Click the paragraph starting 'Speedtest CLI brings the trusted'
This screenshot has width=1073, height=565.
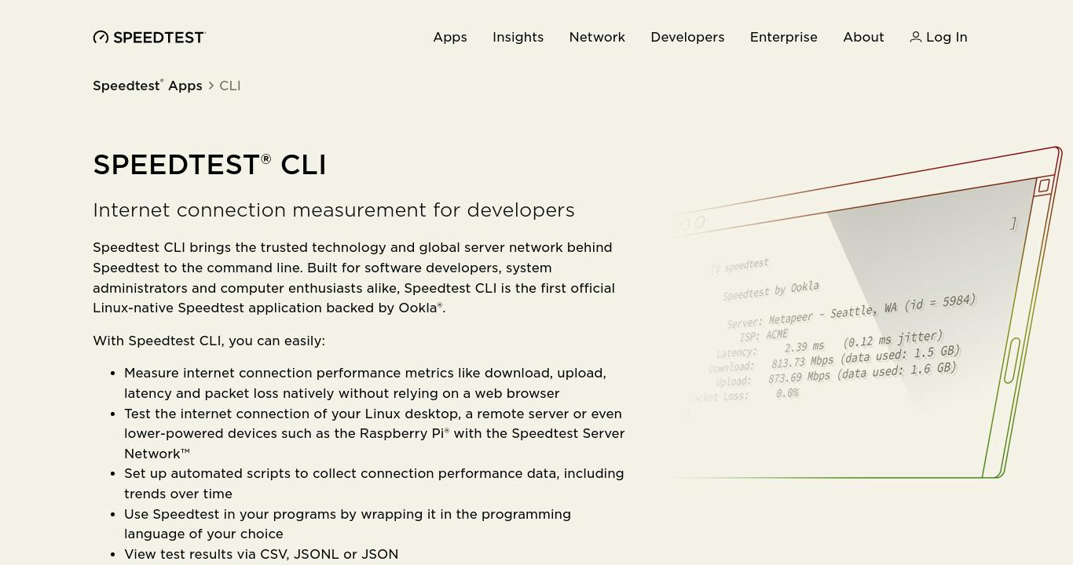coord(353,278)
